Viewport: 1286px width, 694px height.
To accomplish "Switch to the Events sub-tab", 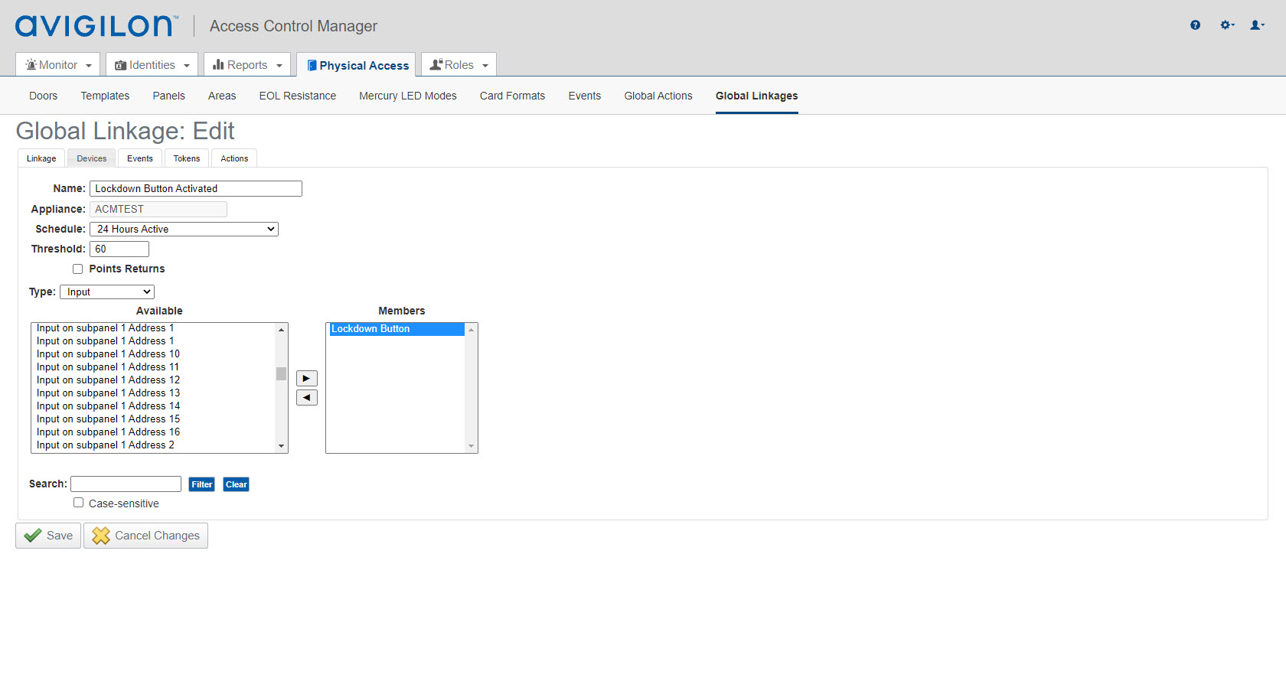I will tap(140, 158).
